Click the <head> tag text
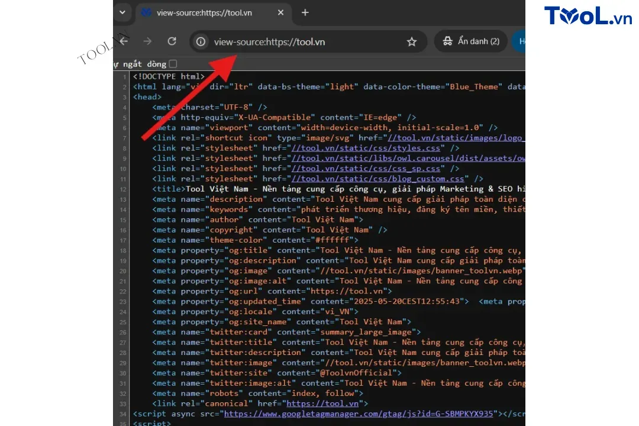Viewport: 639px width, 426px height. pos(147,97)
